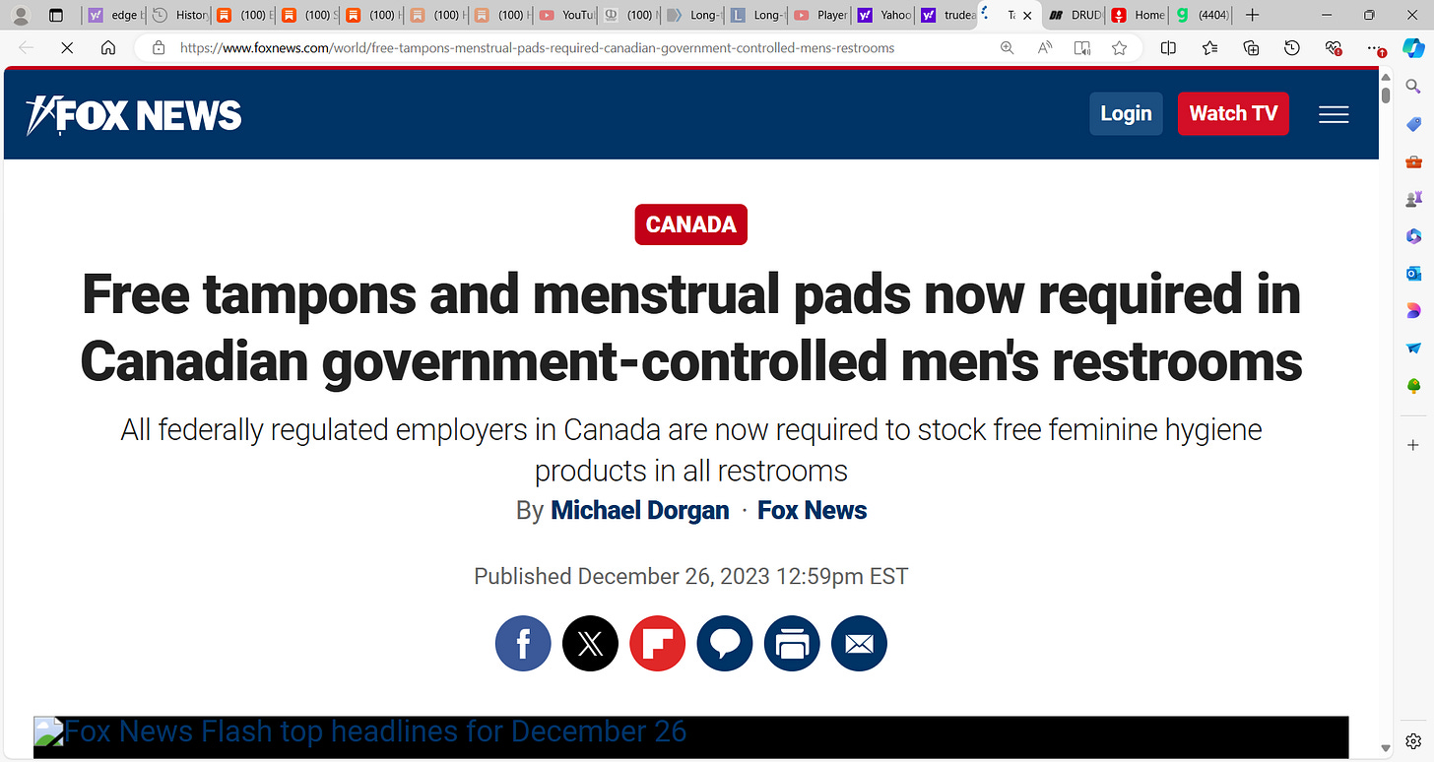Image resolution: width=1434 pixels, height=762 pixels.
Task: Share article on X (Twitter)
Action: coord(590,644)
